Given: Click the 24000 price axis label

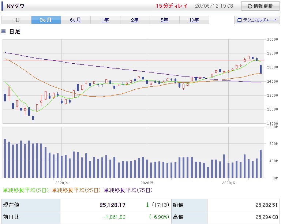Looking at the screenshot, I should [272, 81].
